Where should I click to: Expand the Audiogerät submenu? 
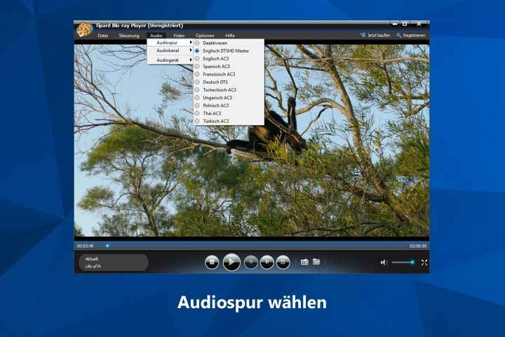(170, 60)
